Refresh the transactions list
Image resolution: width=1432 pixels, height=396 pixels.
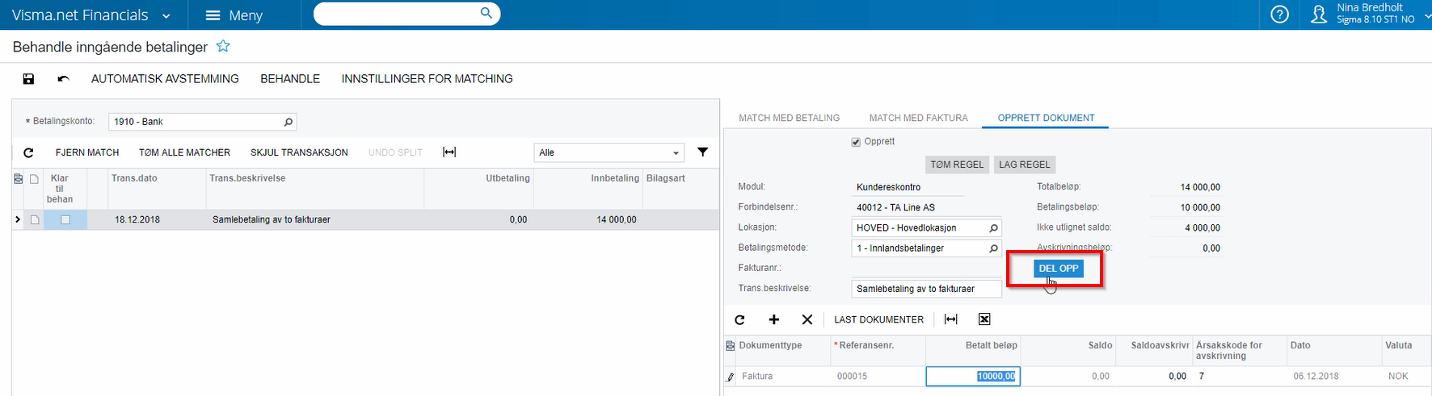28,152
